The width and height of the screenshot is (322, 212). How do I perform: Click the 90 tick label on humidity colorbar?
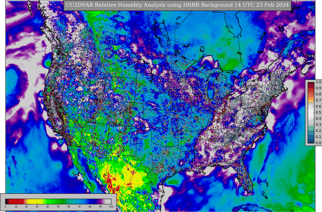[101, 206]
